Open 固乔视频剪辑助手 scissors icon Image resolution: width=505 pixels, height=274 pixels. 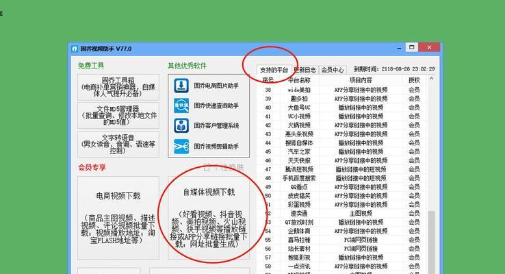pos(181,147)
